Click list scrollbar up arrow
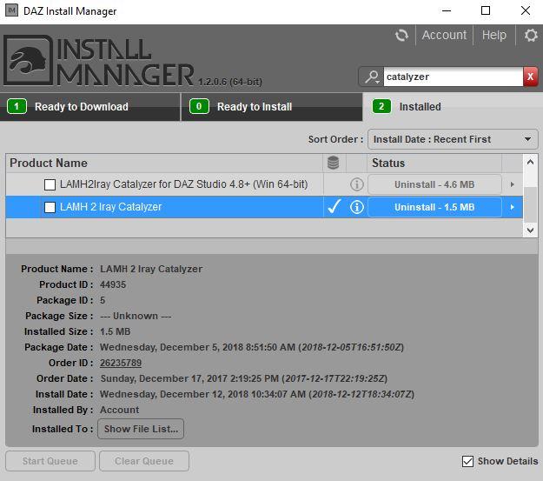 click(530, 162)
